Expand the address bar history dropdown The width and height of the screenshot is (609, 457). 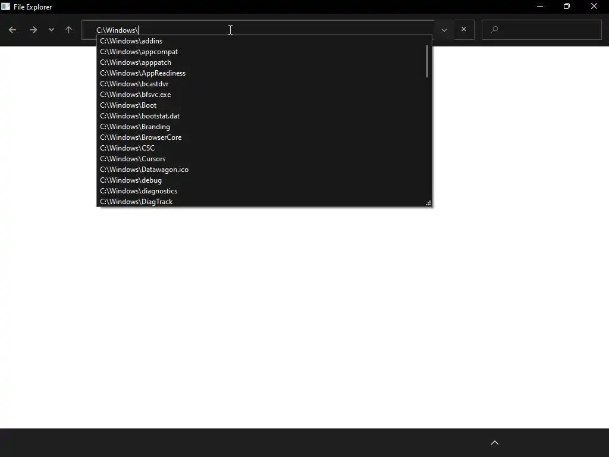pos(444,30)
